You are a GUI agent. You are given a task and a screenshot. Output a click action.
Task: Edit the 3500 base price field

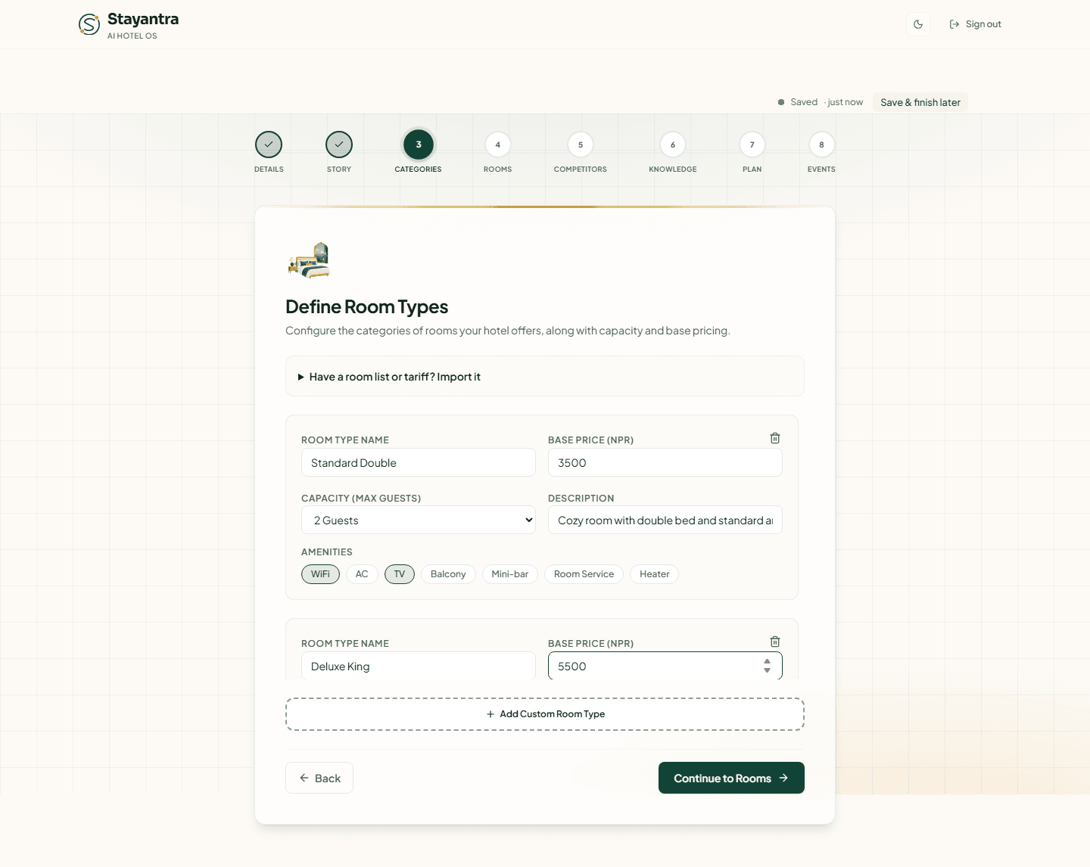[x=665, y=462]
